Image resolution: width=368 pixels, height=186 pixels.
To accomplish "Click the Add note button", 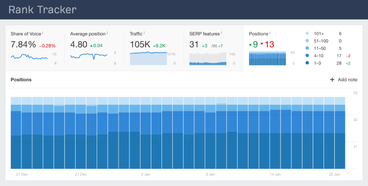I will coord(343,80).
